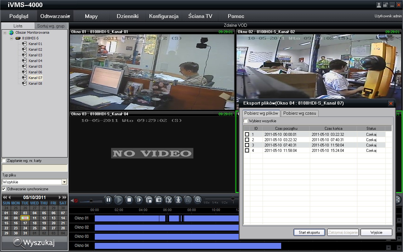
Task: Go to next month with single-right arrow
Action: [x=60, y=198]
